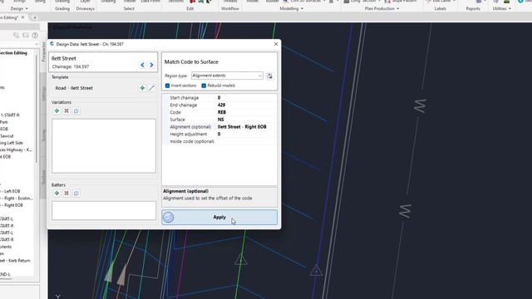The image size is (532, 299).
Task: Delete the selected variation
Action: tap(66, 110)
